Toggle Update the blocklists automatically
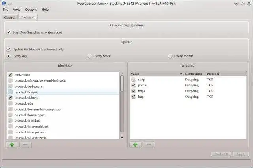The width and height of the screenshot is (253, 168). (9, 49)
